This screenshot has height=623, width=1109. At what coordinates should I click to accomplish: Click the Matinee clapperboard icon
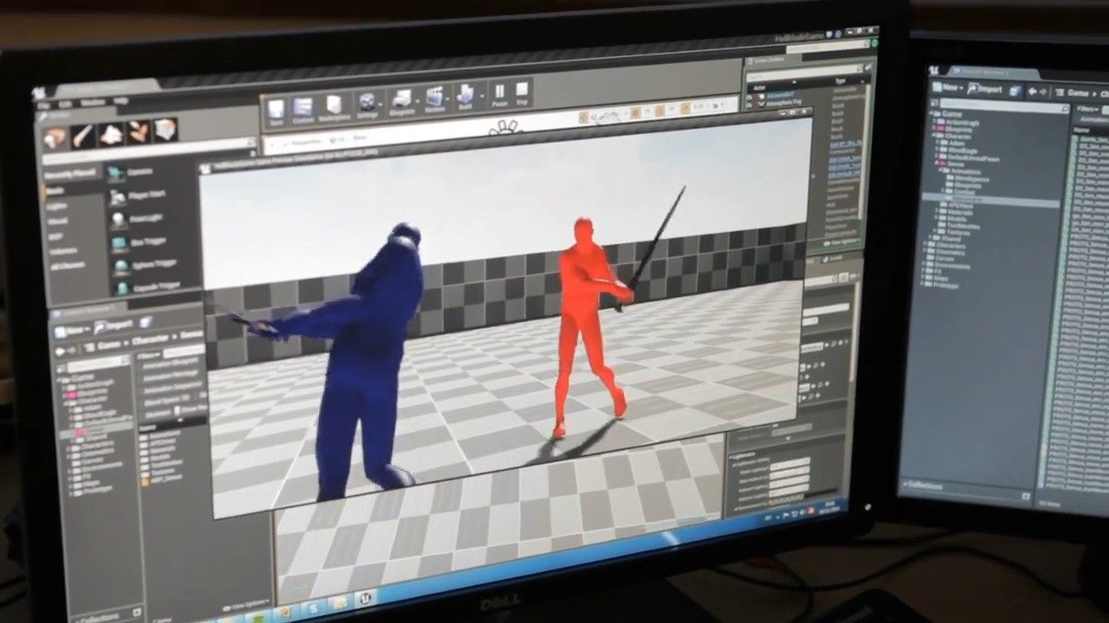pos(435,100)
